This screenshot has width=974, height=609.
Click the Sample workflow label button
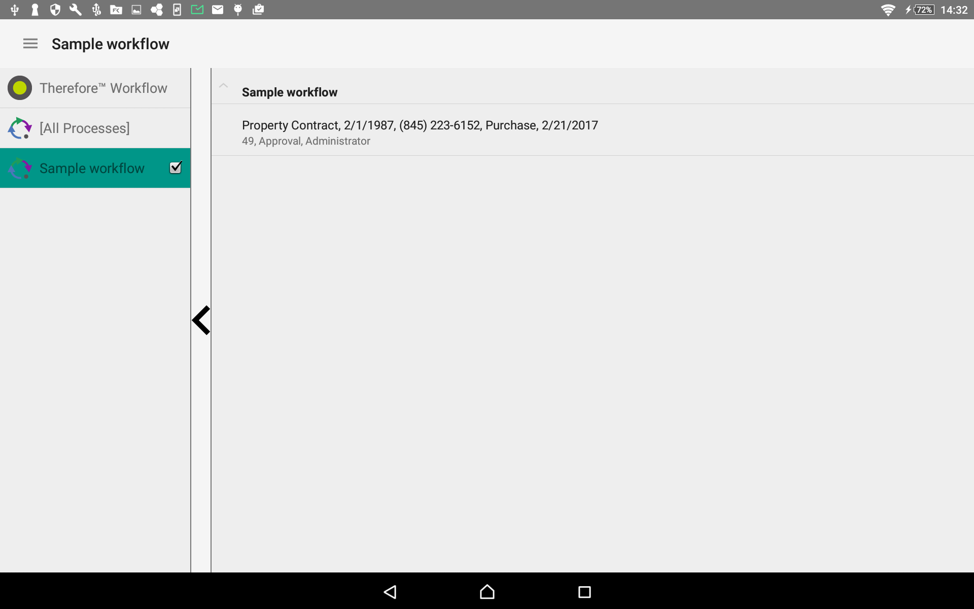(92, 167)
